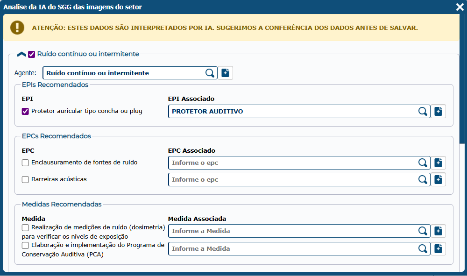
Task: Click add icon beside PROTETOR AUDITIVO field
Action: point(438,111)
